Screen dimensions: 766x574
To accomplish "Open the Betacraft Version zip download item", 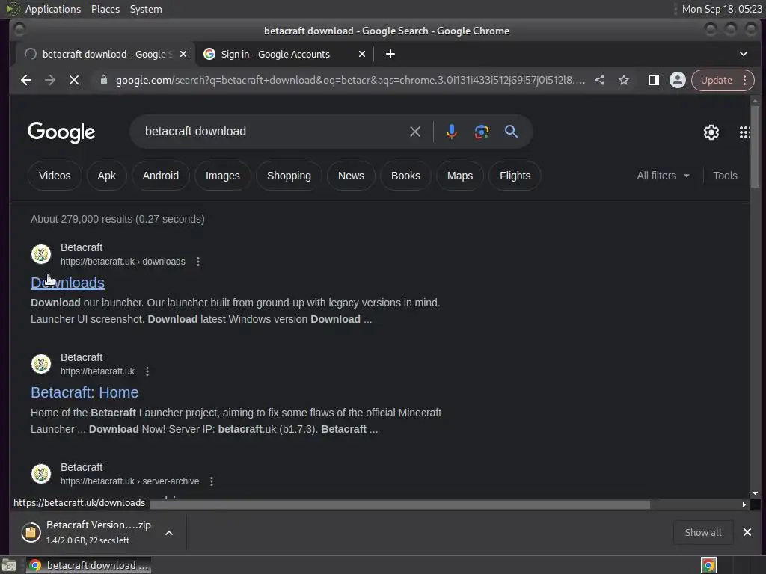I will [x=88, y=532].
